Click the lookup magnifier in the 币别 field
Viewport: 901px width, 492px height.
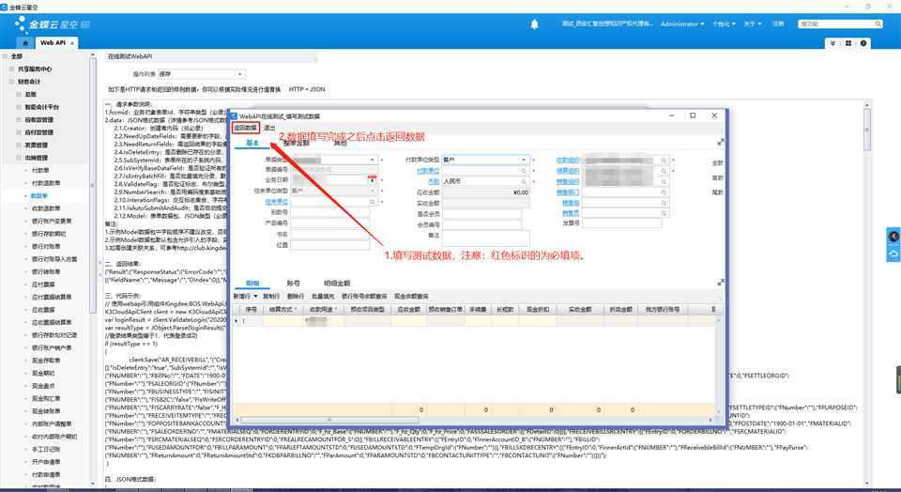pos(524,181)
